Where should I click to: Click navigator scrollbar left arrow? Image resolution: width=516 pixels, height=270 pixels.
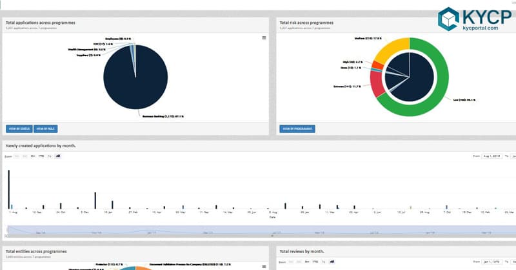point(6,236)
